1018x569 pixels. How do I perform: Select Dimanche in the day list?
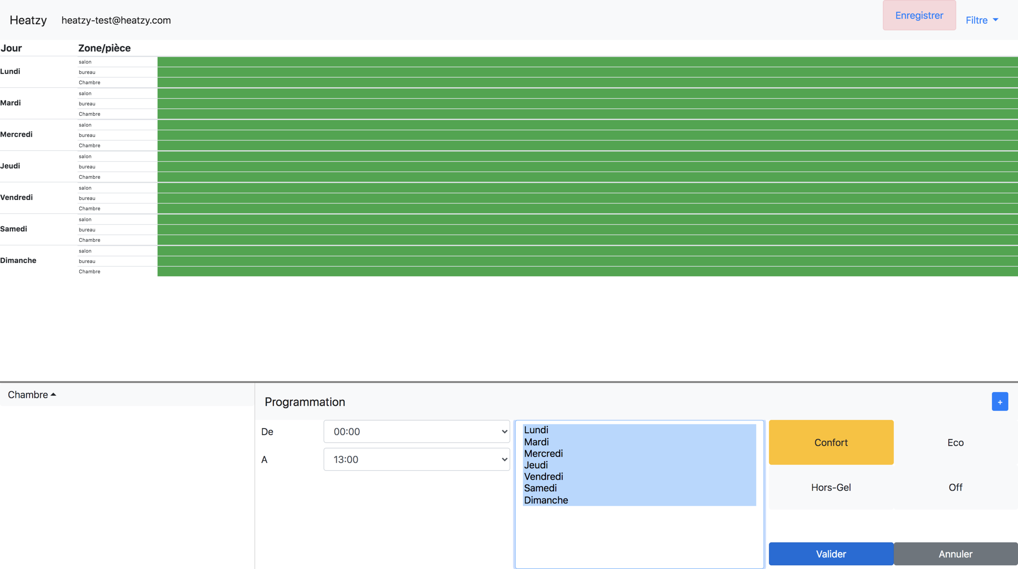[546, 500]
